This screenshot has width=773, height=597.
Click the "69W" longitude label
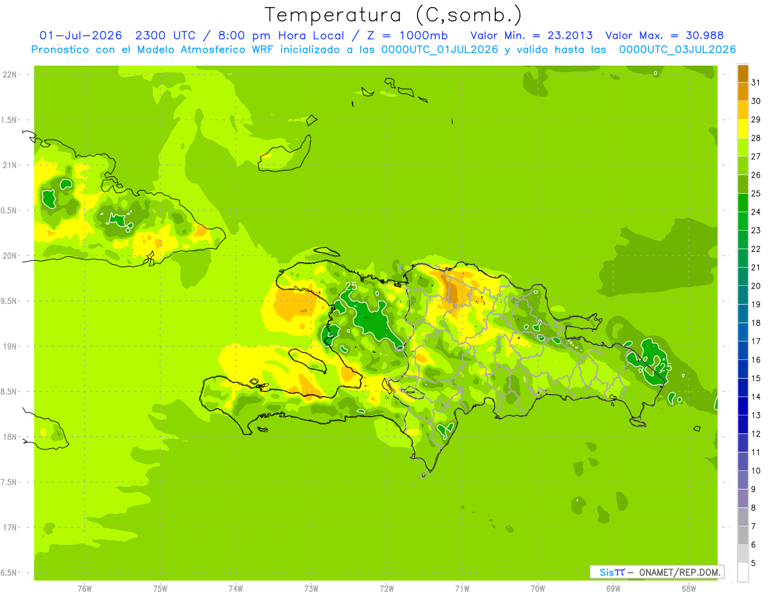613,588
